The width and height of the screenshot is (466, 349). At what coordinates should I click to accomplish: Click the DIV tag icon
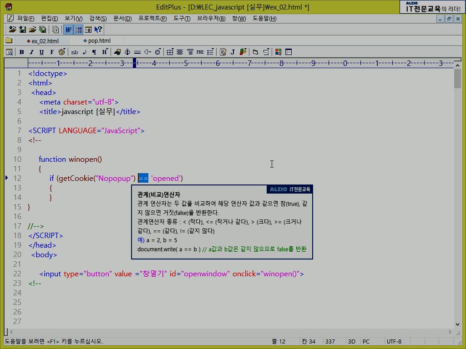pos(255,52)
